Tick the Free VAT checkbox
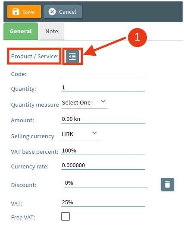This screenshot has width=184, height=225. click(65, 216)
